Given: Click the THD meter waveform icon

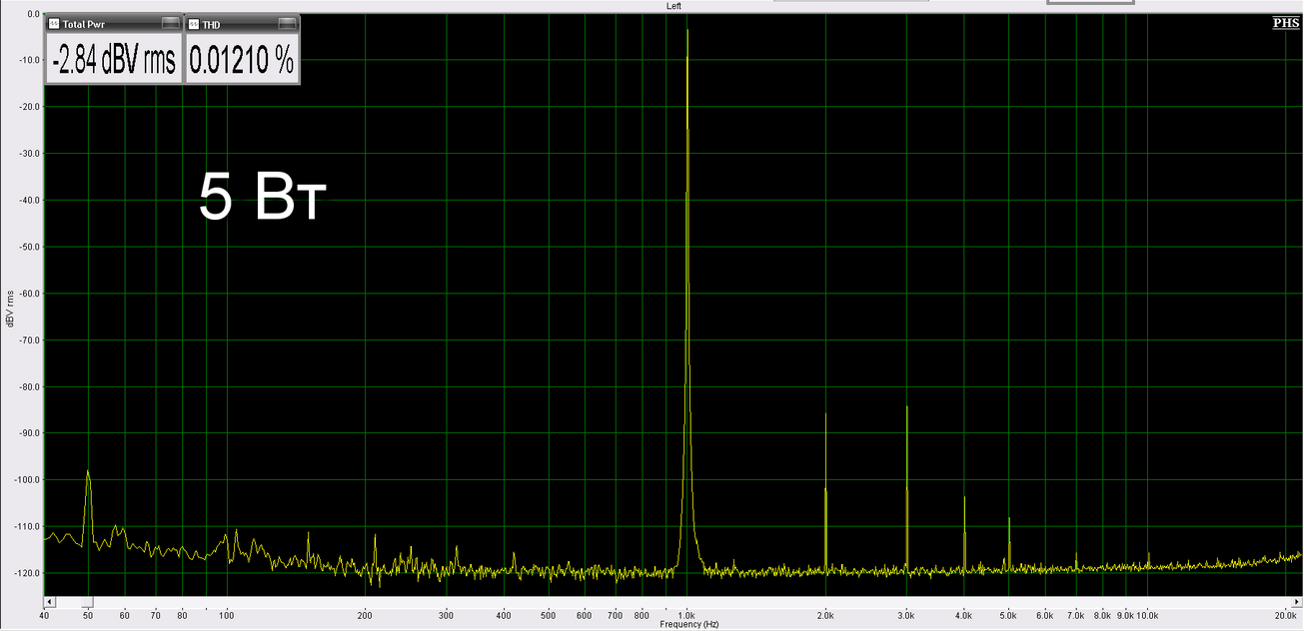Looking at the screenshot, I should pos(194,24).
